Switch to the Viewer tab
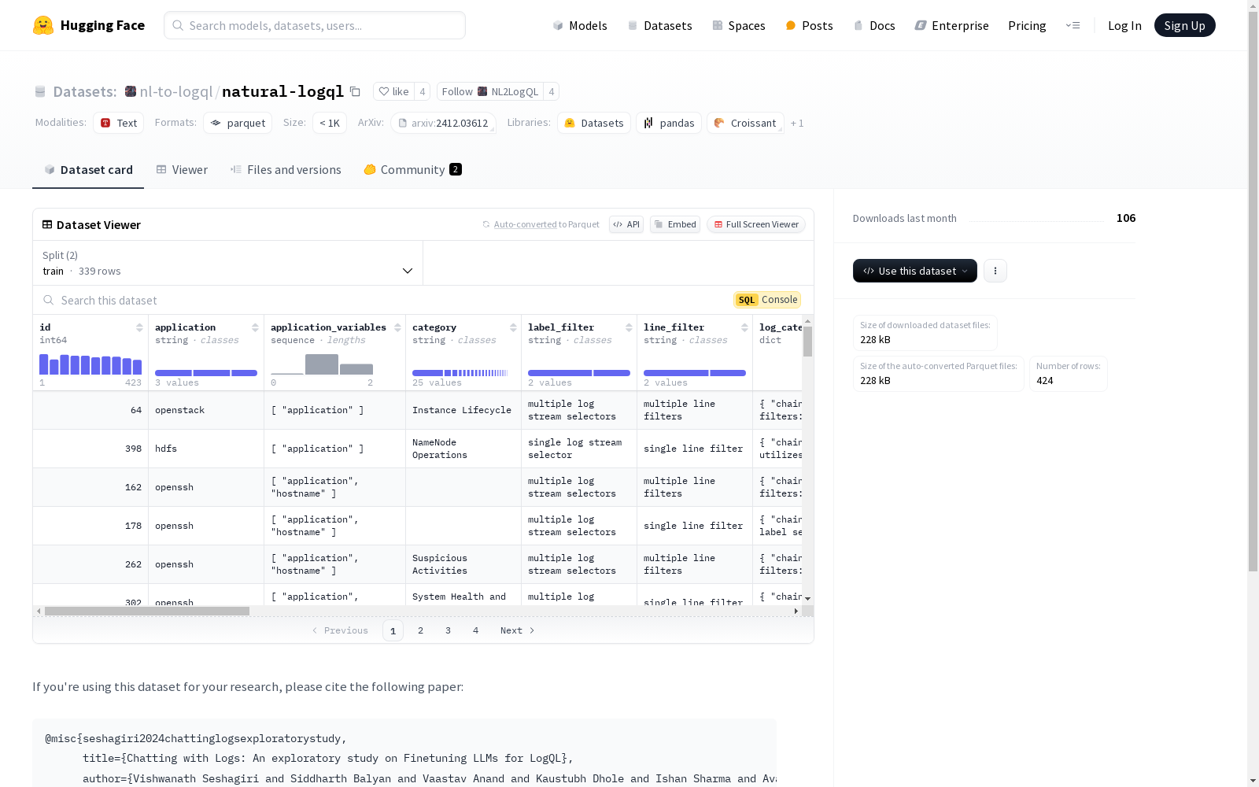 click(182, 170)
